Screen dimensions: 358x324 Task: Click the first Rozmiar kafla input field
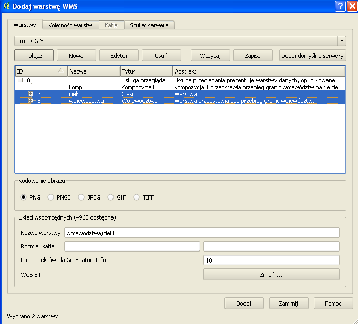(x=132, y=246)
